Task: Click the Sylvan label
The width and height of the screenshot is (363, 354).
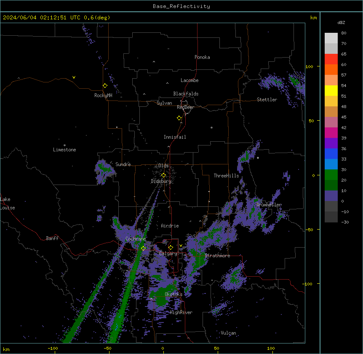Action: (164, 103)
